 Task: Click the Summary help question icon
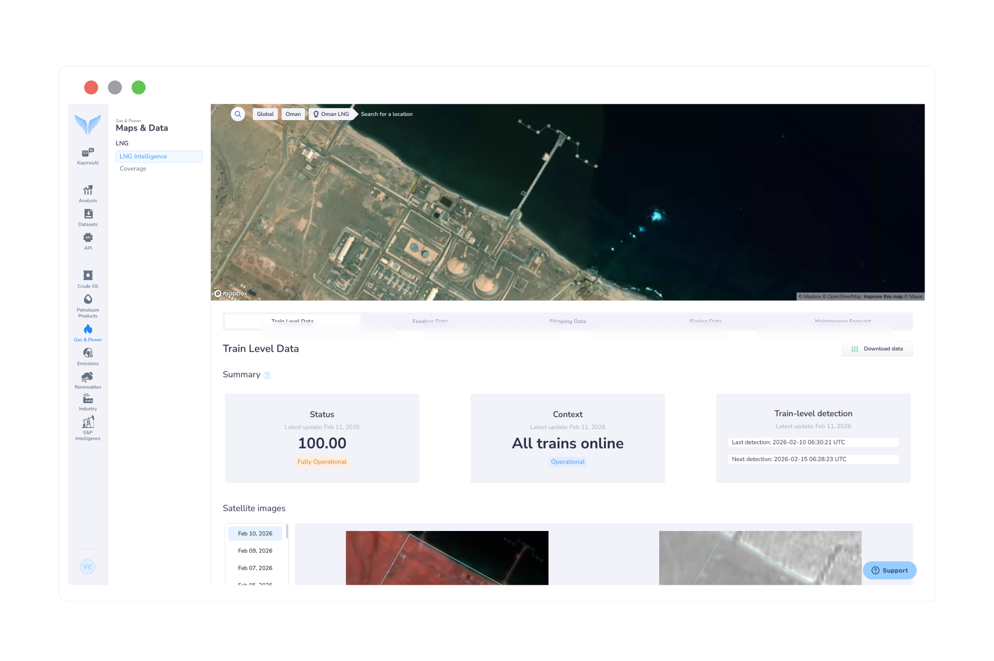tap(267, 375)
